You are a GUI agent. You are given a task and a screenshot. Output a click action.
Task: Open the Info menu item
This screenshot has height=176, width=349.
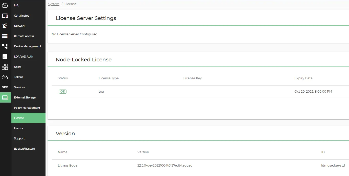coord(17,5)
